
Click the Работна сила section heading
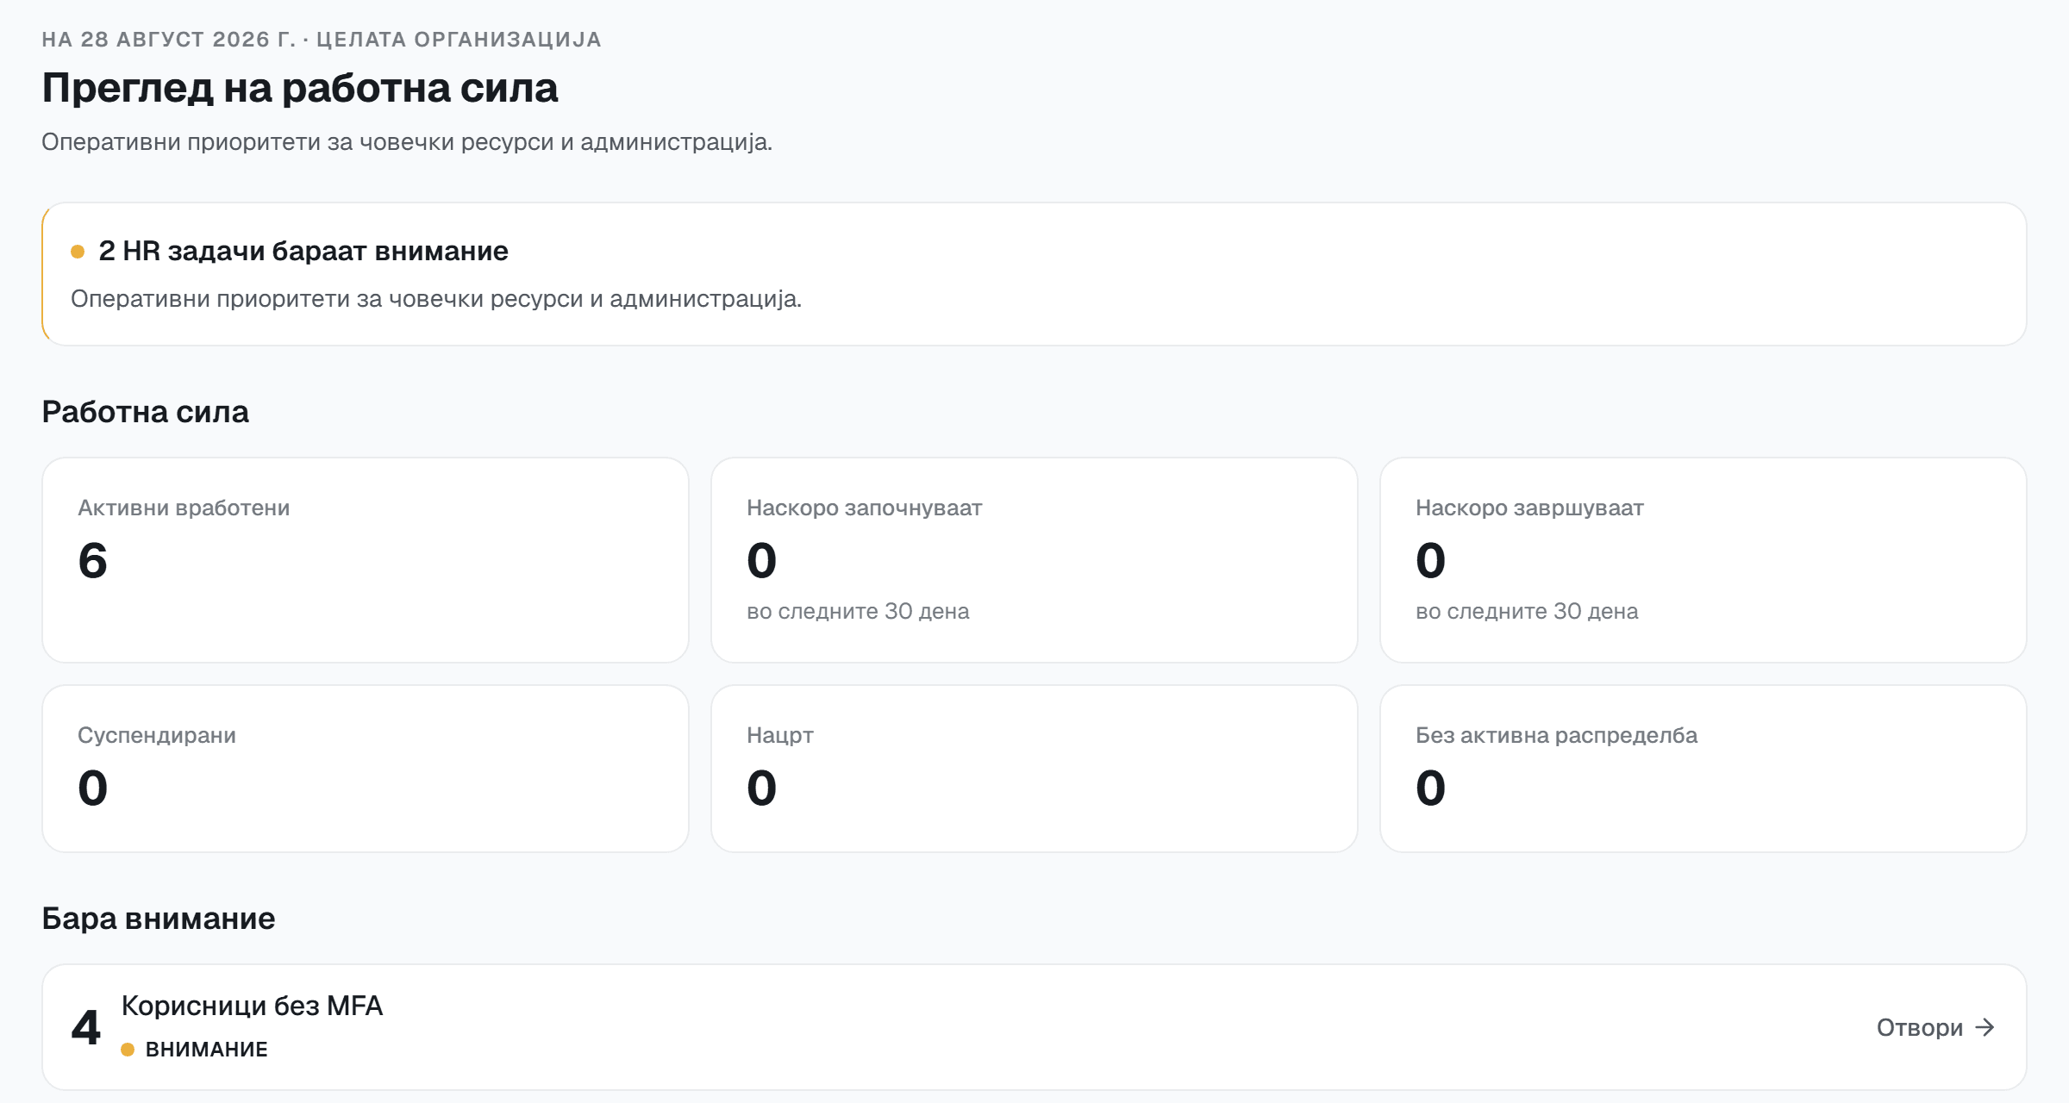pyautogui.click(x=145, y=412)
